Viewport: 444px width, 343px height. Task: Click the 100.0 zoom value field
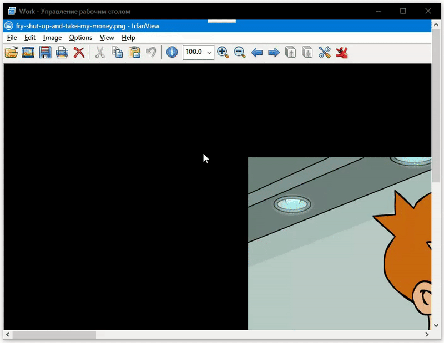click(194, 52)
